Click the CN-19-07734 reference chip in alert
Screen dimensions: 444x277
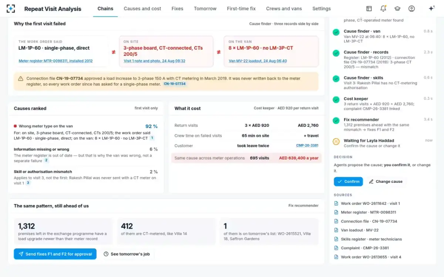pos(175,84)
